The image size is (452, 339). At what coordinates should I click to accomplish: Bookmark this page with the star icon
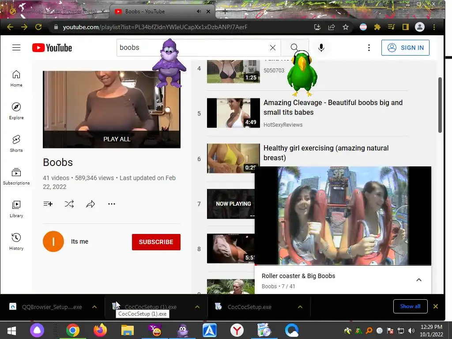click(346, 27)
